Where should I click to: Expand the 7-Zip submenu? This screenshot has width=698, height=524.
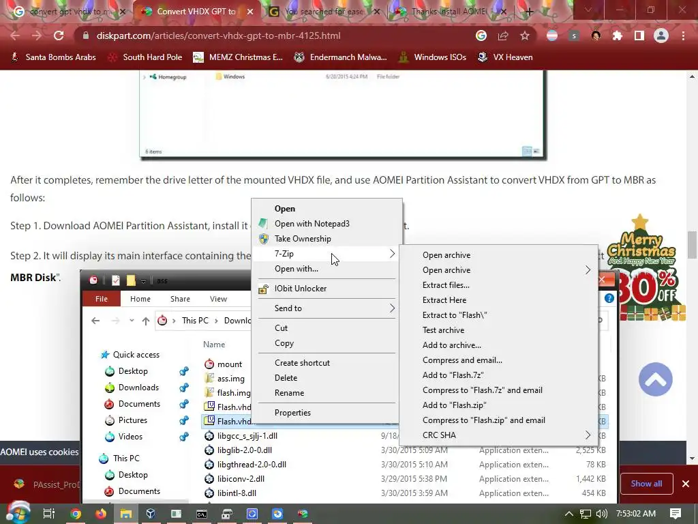327,254
